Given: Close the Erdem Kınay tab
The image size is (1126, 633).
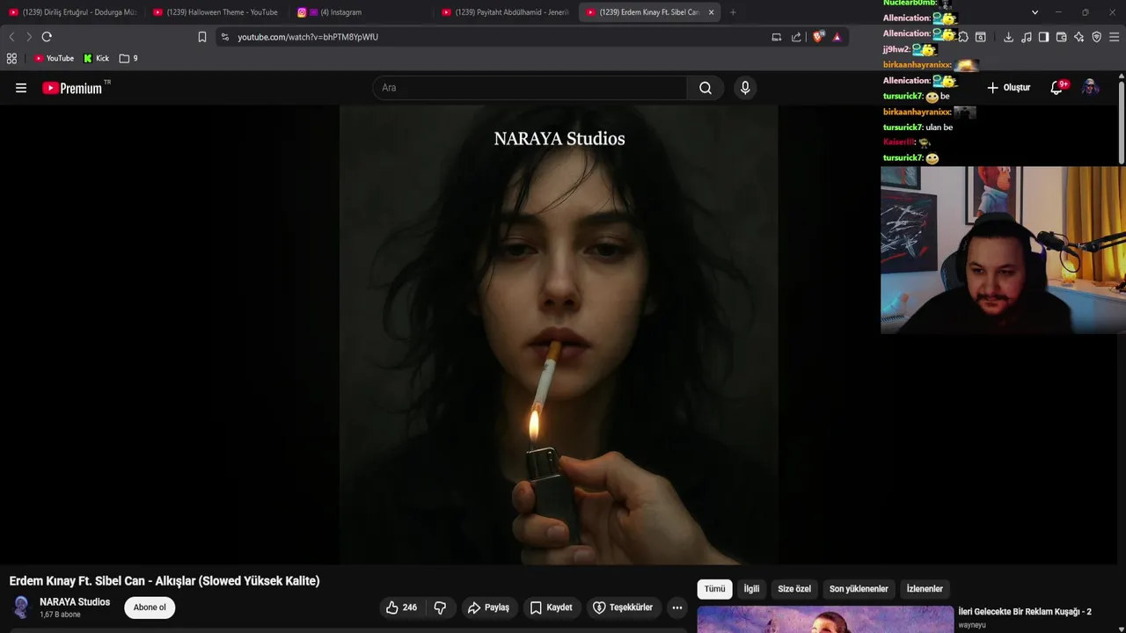Looking at the screenshot, I should click(711, 12).
